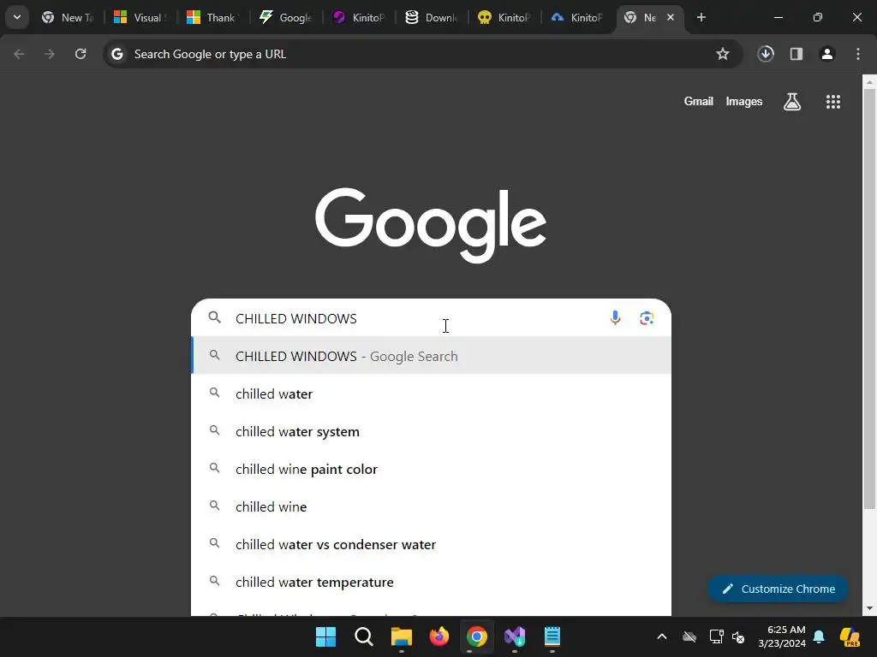Search by image with Google Lens icon
Viewport: 877px width, 657px height.
(x=647, y=318)
